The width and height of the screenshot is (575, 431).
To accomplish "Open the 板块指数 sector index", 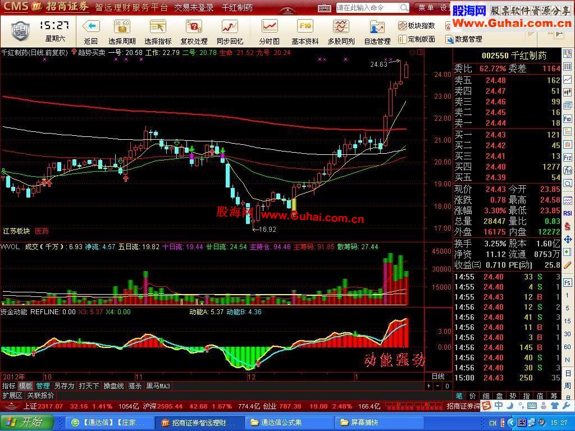I will (x=417, y=26).
